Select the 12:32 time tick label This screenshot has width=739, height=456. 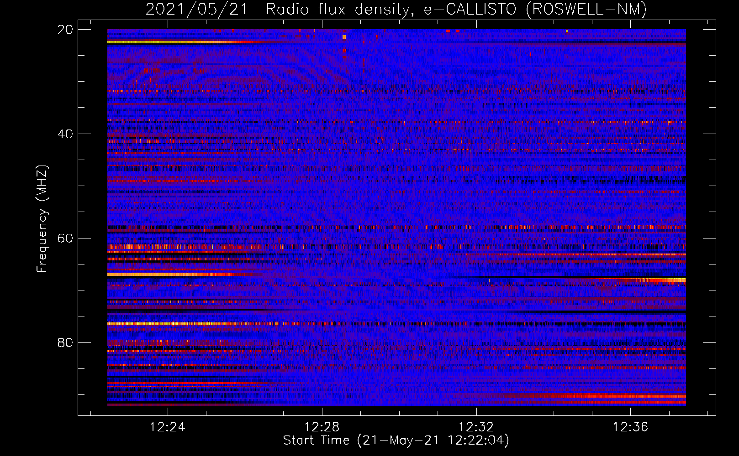[x=476, y=427]
